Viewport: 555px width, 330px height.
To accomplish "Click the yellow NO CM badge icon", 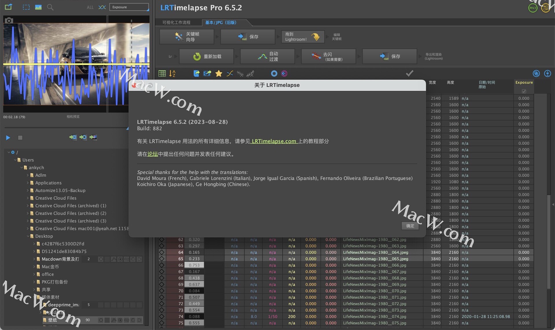I will click(545, 8).
